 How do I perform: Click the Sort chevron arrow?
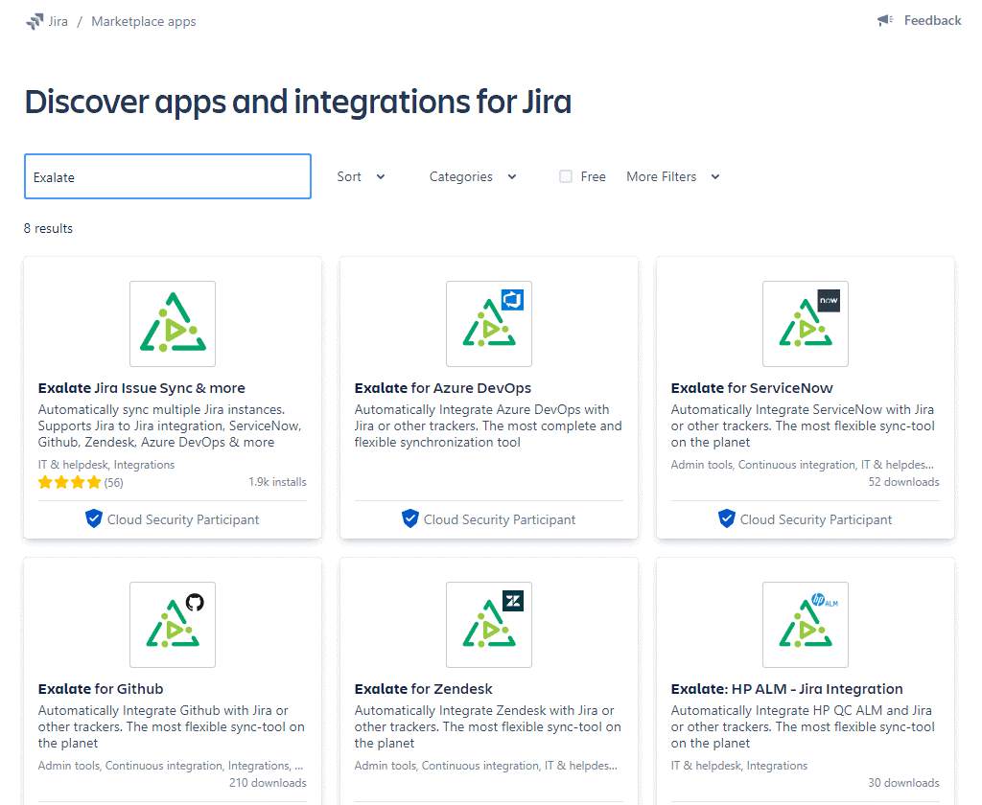[380, 176]
